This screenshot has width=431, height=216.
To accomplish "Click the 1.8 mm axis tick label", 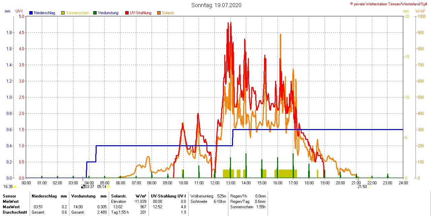I will point(9,32).
